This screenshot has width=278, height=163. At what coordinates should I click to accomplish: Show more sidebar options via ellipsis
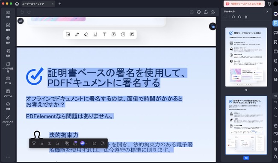point(8,157)
